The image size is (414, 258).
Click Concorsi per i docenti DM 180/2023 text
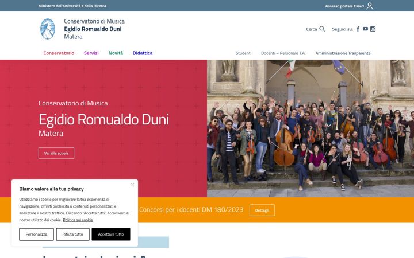pos(191,210)
